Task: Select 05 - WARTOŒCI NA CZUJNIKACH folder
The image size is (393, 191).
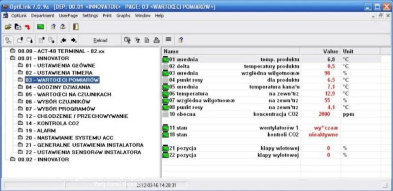Action: point(68,94)
